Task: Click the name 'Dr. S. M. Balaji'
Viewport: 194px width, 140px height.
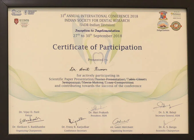Action: coord(167,112)
